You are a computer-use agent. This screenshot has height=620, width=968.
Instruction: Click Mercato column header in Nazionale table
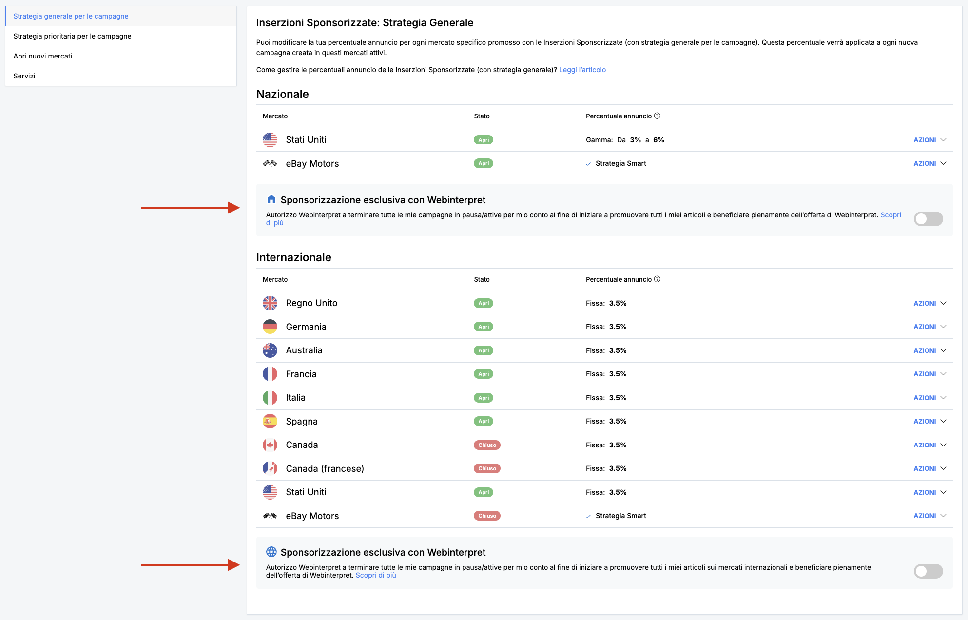[275, 116]
